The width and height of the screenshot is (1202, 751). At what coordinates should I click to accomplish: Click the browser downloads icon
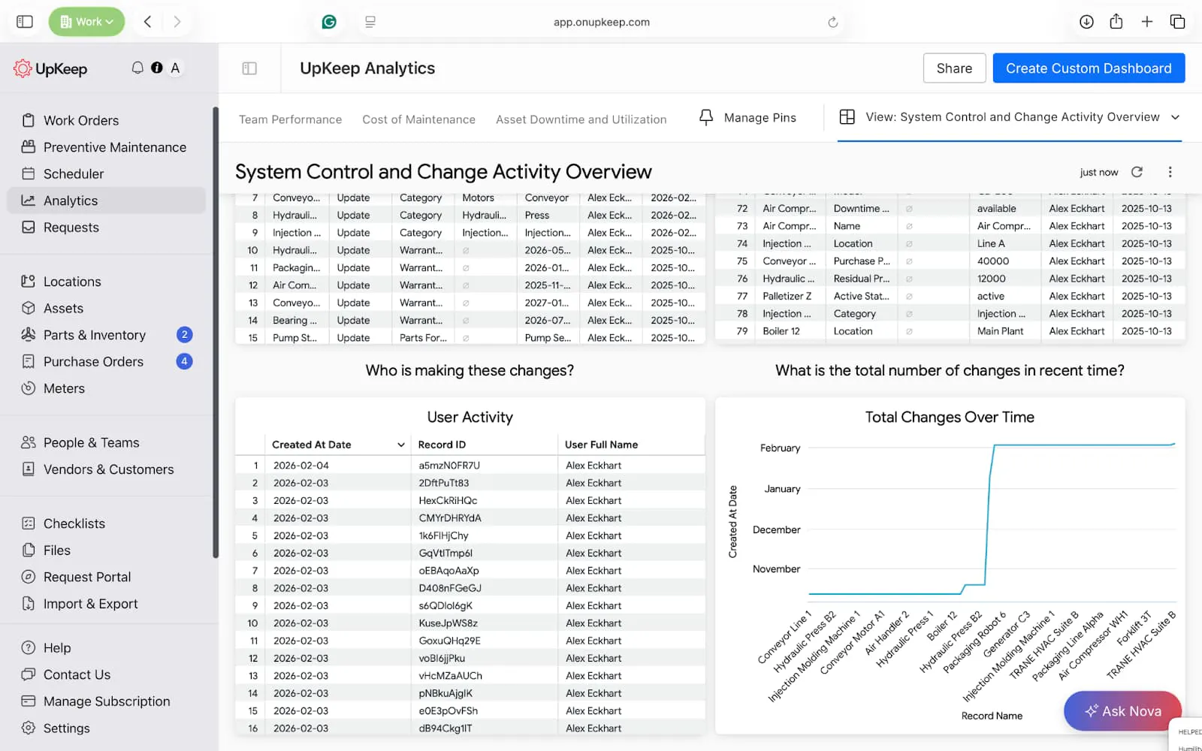click(x=1086, y=22)
